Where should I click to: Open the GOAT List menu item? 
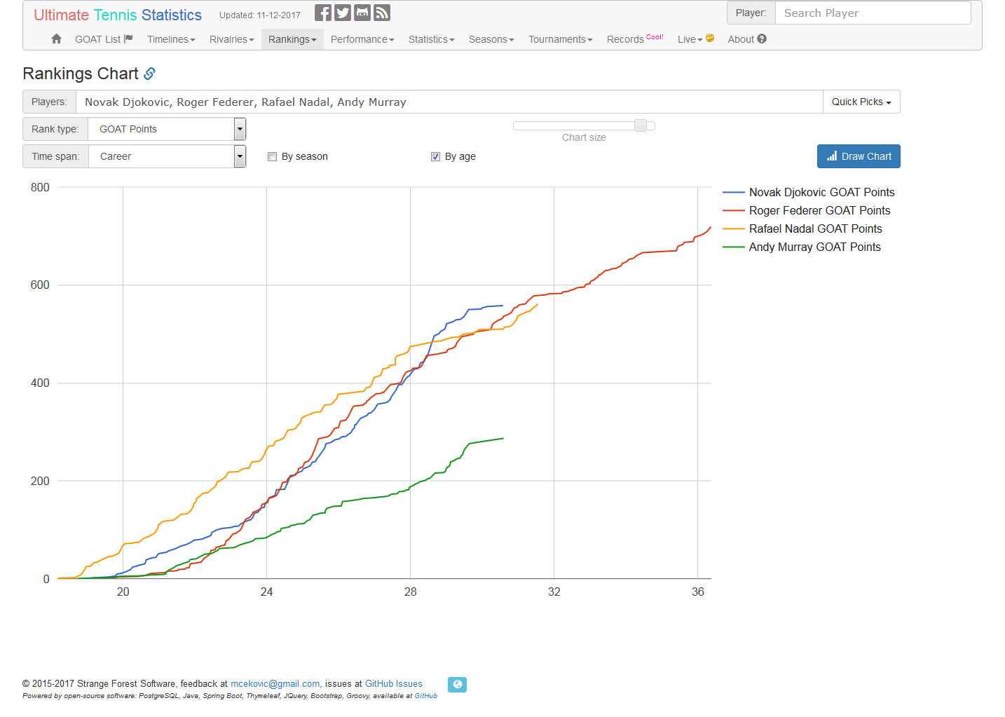tap(104, 39)
